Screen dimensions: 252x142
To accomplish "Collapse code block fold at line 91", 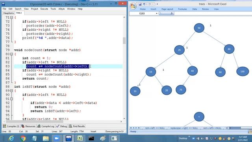I will point(11,99).
